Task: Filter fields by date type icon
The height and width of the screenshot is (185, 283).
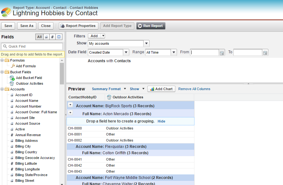Action: click(x=59, y=37)
